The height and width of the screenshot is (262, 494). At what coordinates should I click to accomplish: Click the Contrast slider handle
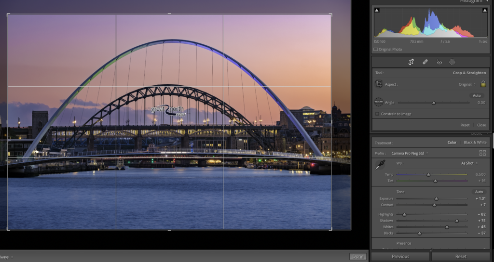[434, 205]
